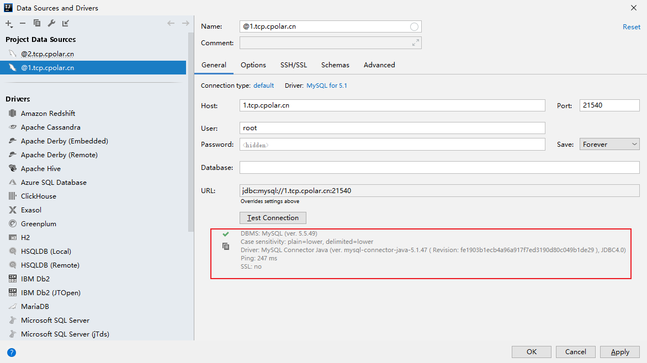Screen dimensions: 647x363
Task: Open the SSH/SSL tab
Action: [x=294, y=65]
